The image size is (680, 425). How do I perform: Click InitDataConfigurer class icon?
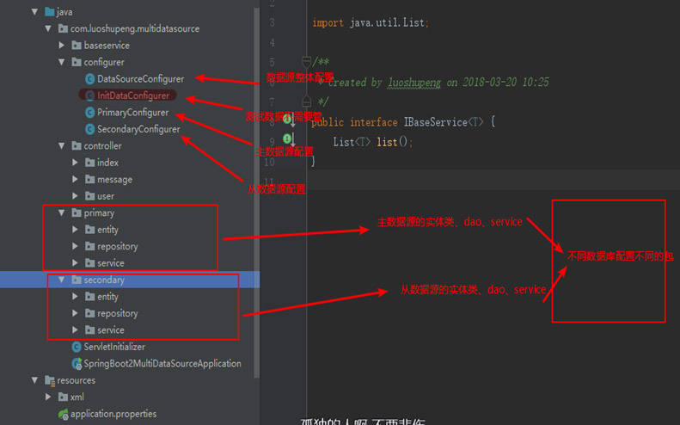click(89, 95)
